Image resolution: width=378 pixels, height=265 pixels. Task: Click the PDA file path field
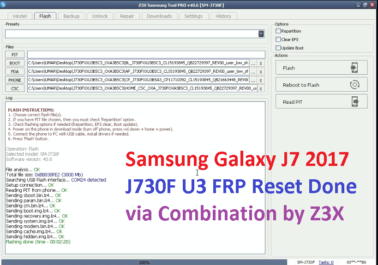138,71
